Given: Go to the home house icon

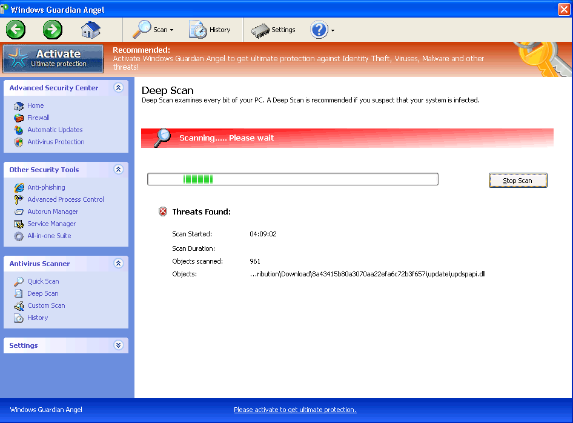Looking at the screenshot, I should 90,29.
